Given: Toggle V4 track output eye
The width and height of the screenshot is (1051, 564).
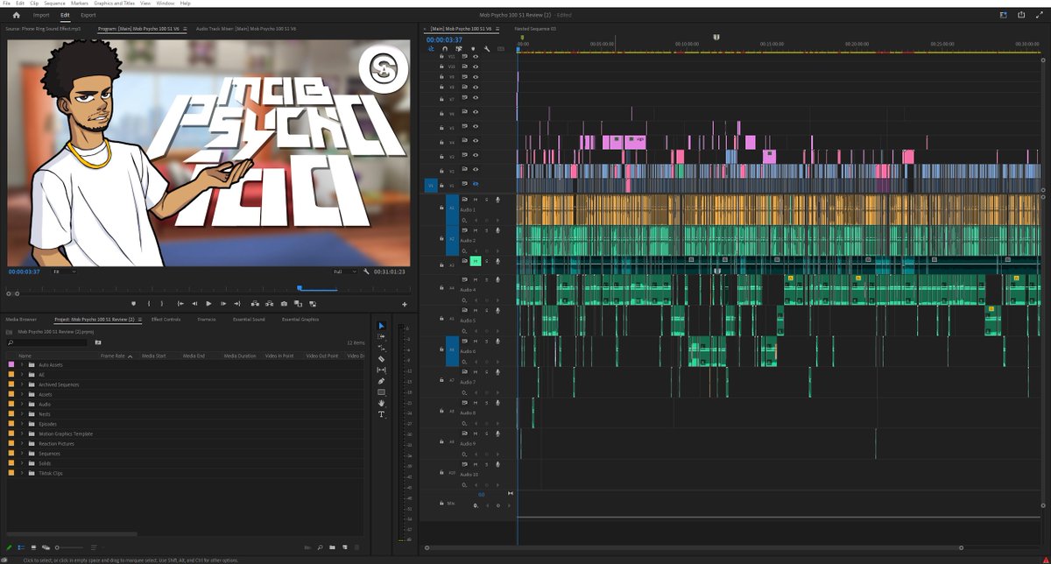Looking at the screenshot, I should point(476,141).
